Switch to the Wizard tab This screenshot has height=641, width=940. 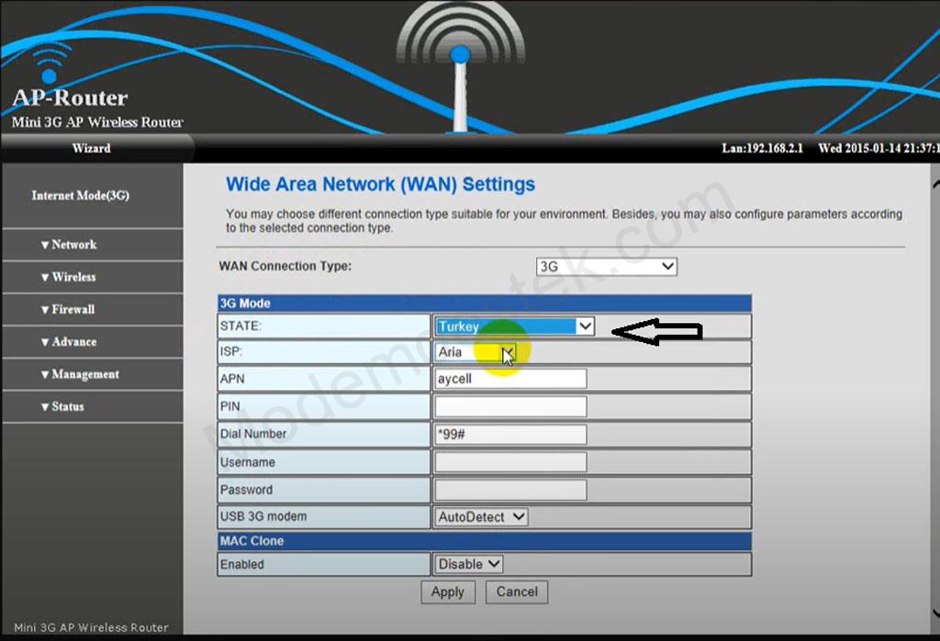pos(91,149)
